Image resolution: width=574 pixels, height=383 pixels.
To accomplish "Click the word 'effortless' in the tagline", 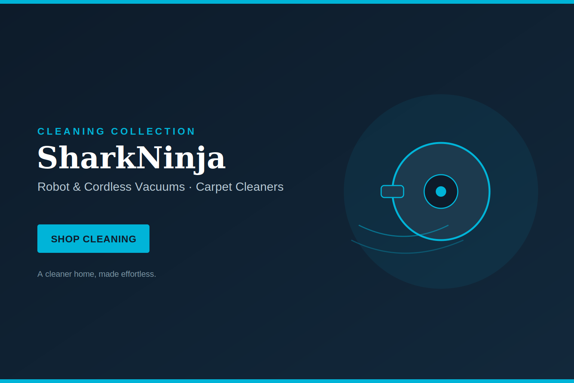I will tap(137, 274).
